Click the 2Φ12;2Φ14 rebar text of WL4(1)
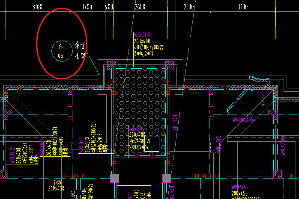299x199 pixels. click(x=139, y=147)
